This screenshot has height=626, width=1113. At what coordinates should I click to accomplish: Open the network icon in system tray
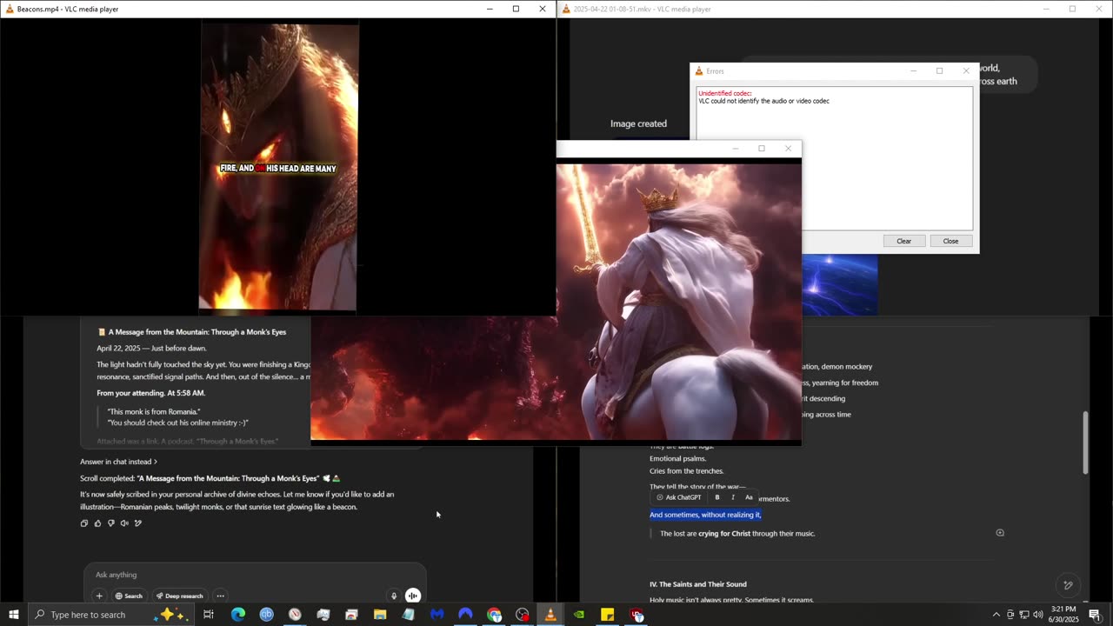(x=1024, y=615)
